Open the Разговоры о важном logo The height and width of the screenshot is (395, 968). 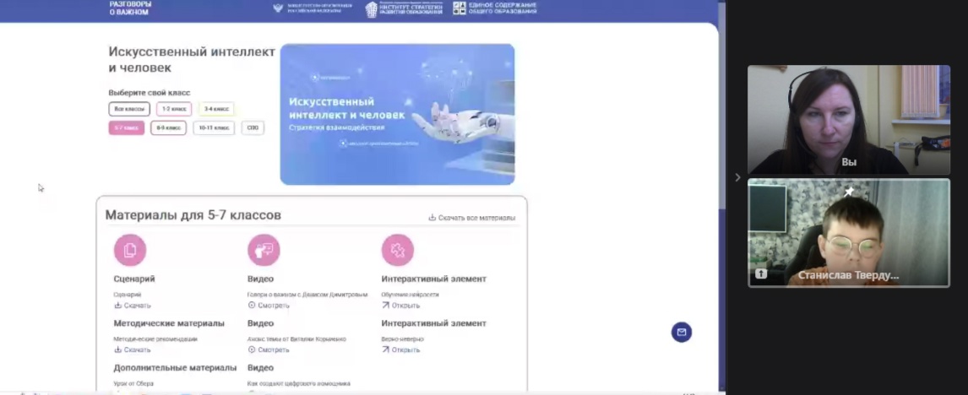[x=130, y=8]
